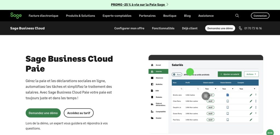Open the Statut Bulletin 'Tous' filter dropdown
Screen dimensions: 280x135
(227, 89)
